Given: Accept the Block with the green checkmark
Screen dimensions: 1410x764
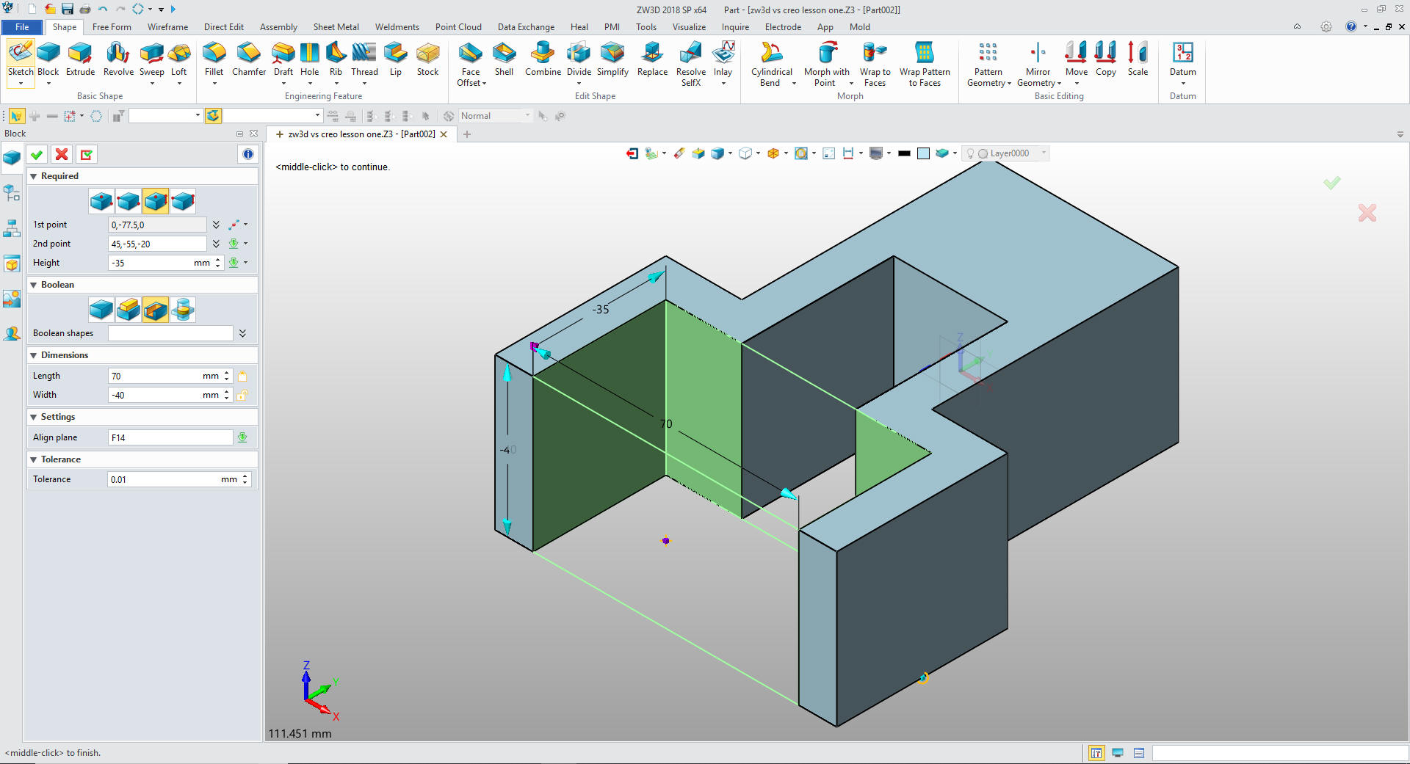Looking at the screenshot, I should [x=37, y=154].
